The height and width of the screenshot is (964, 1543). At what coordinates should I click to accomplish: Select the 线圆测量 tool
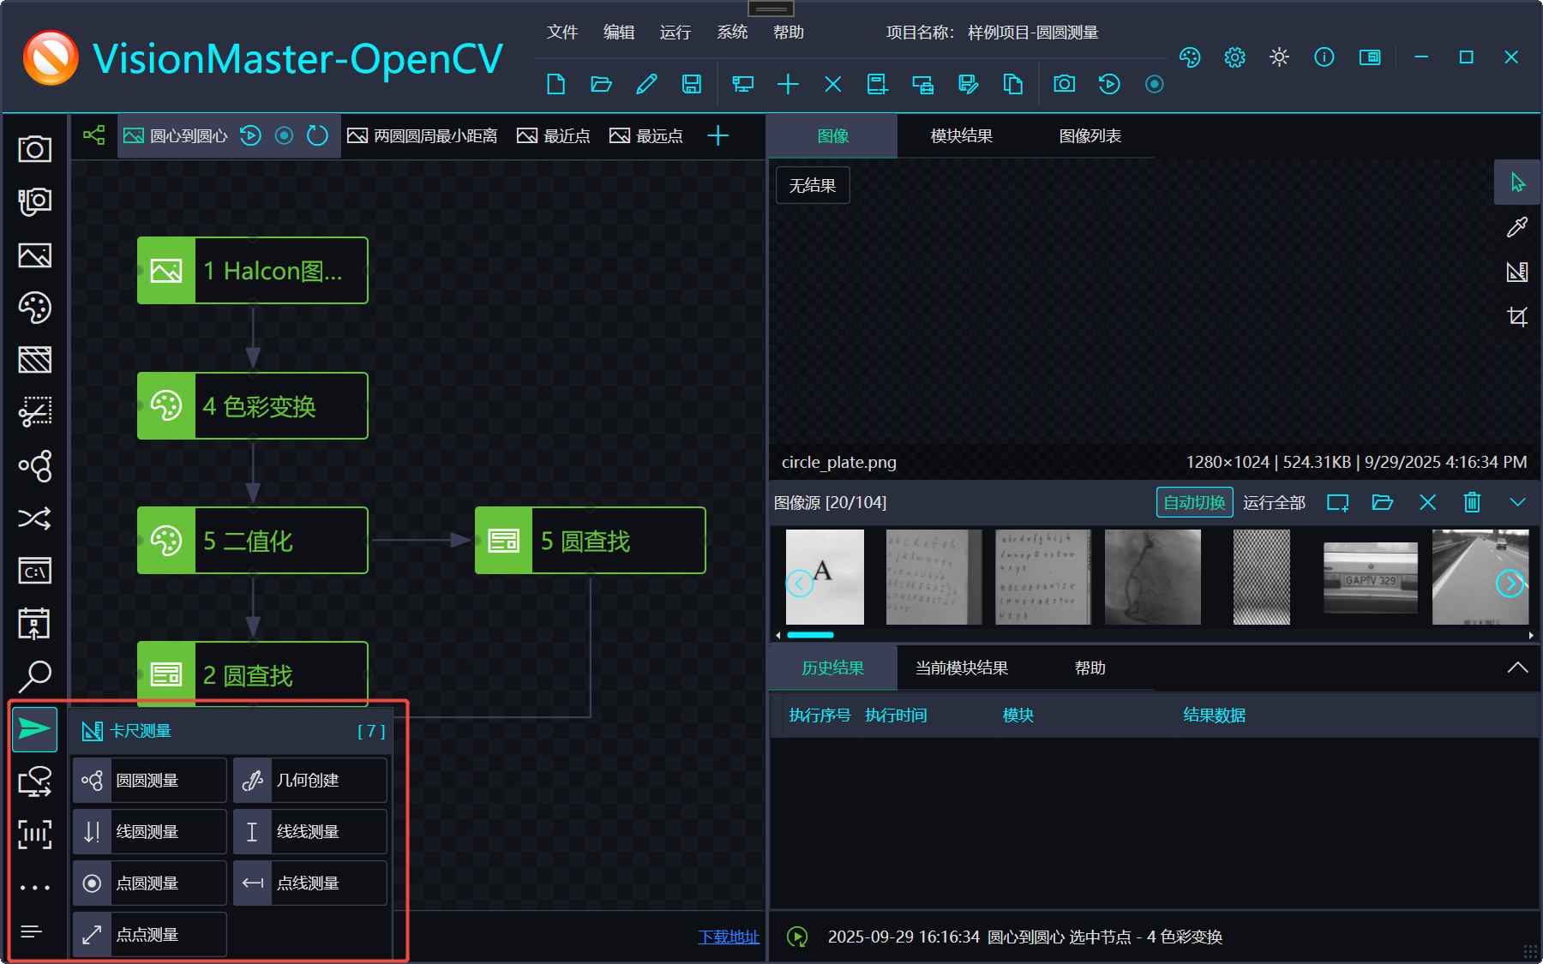coord(150,832)
